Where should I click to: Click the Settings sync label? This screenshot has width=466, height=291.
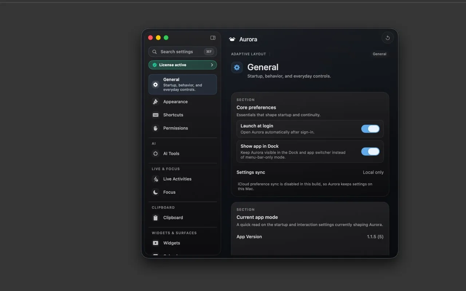(x=251, y=172)
